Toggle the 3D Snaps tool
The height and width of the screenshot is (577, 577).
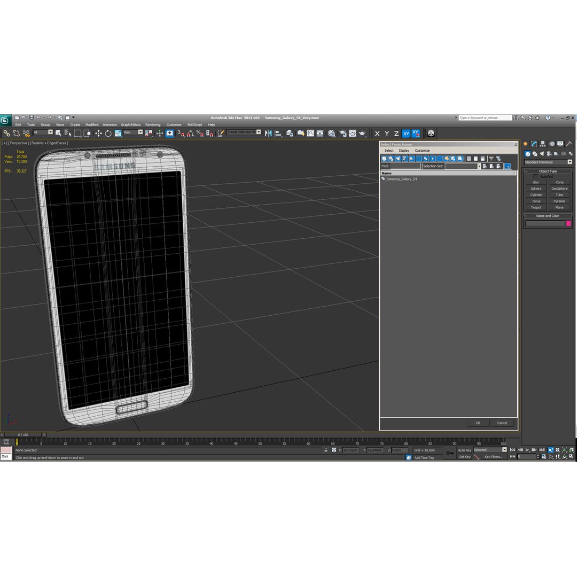point(181,133)
